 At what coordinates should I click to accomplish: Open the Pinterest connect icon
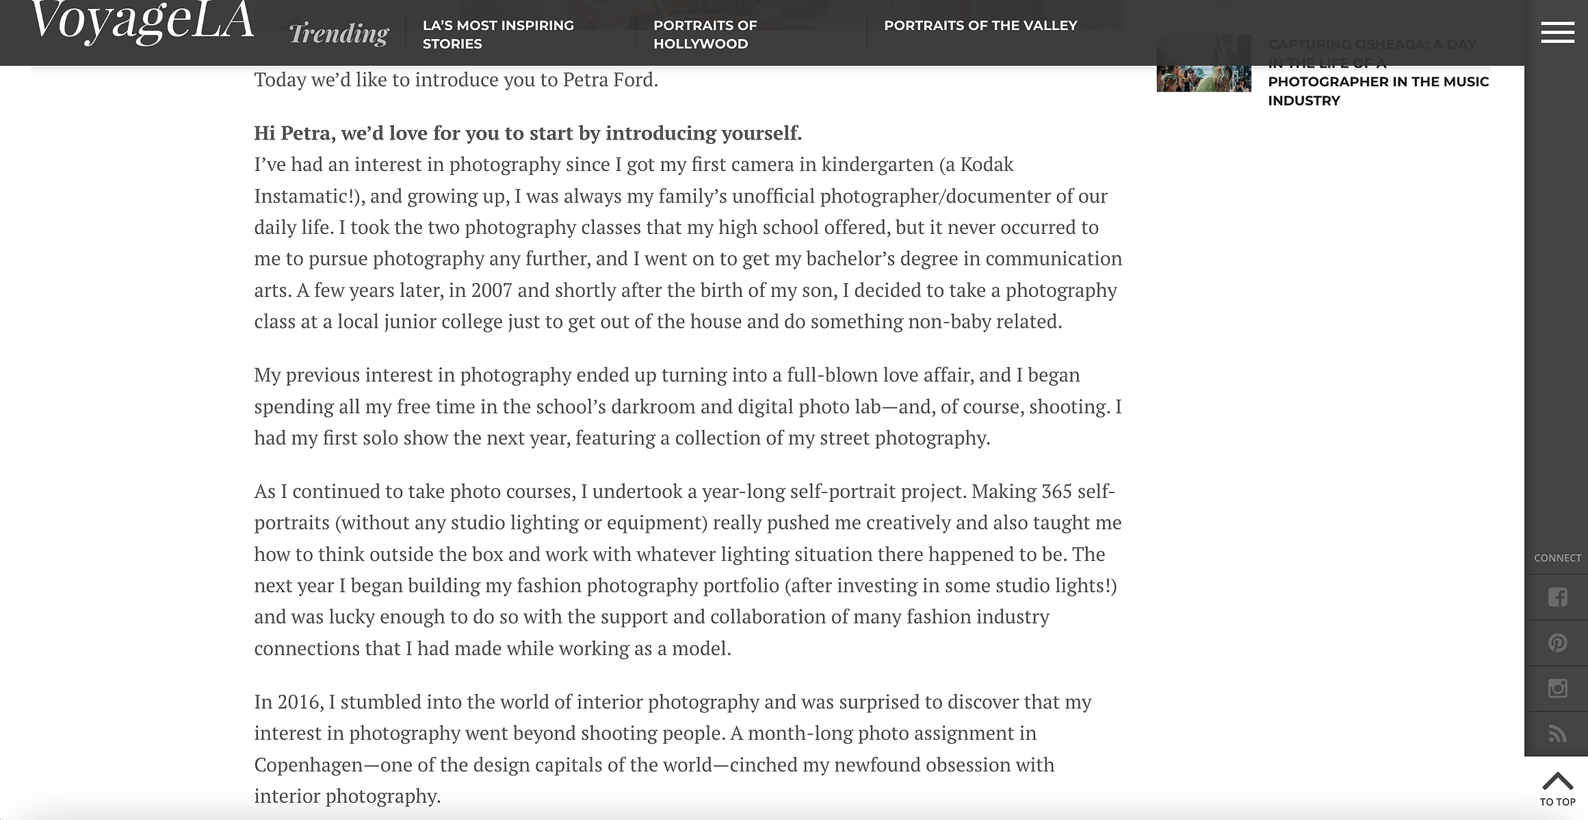point(1557,643)
